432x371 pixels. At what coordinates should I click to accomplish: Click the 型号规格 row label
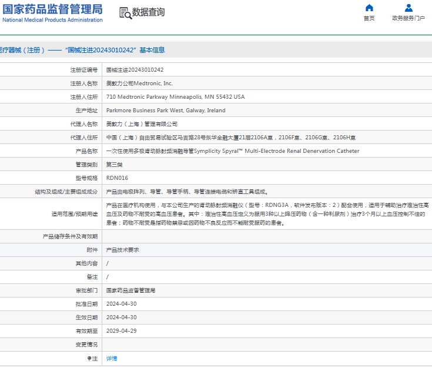point(87,178)
